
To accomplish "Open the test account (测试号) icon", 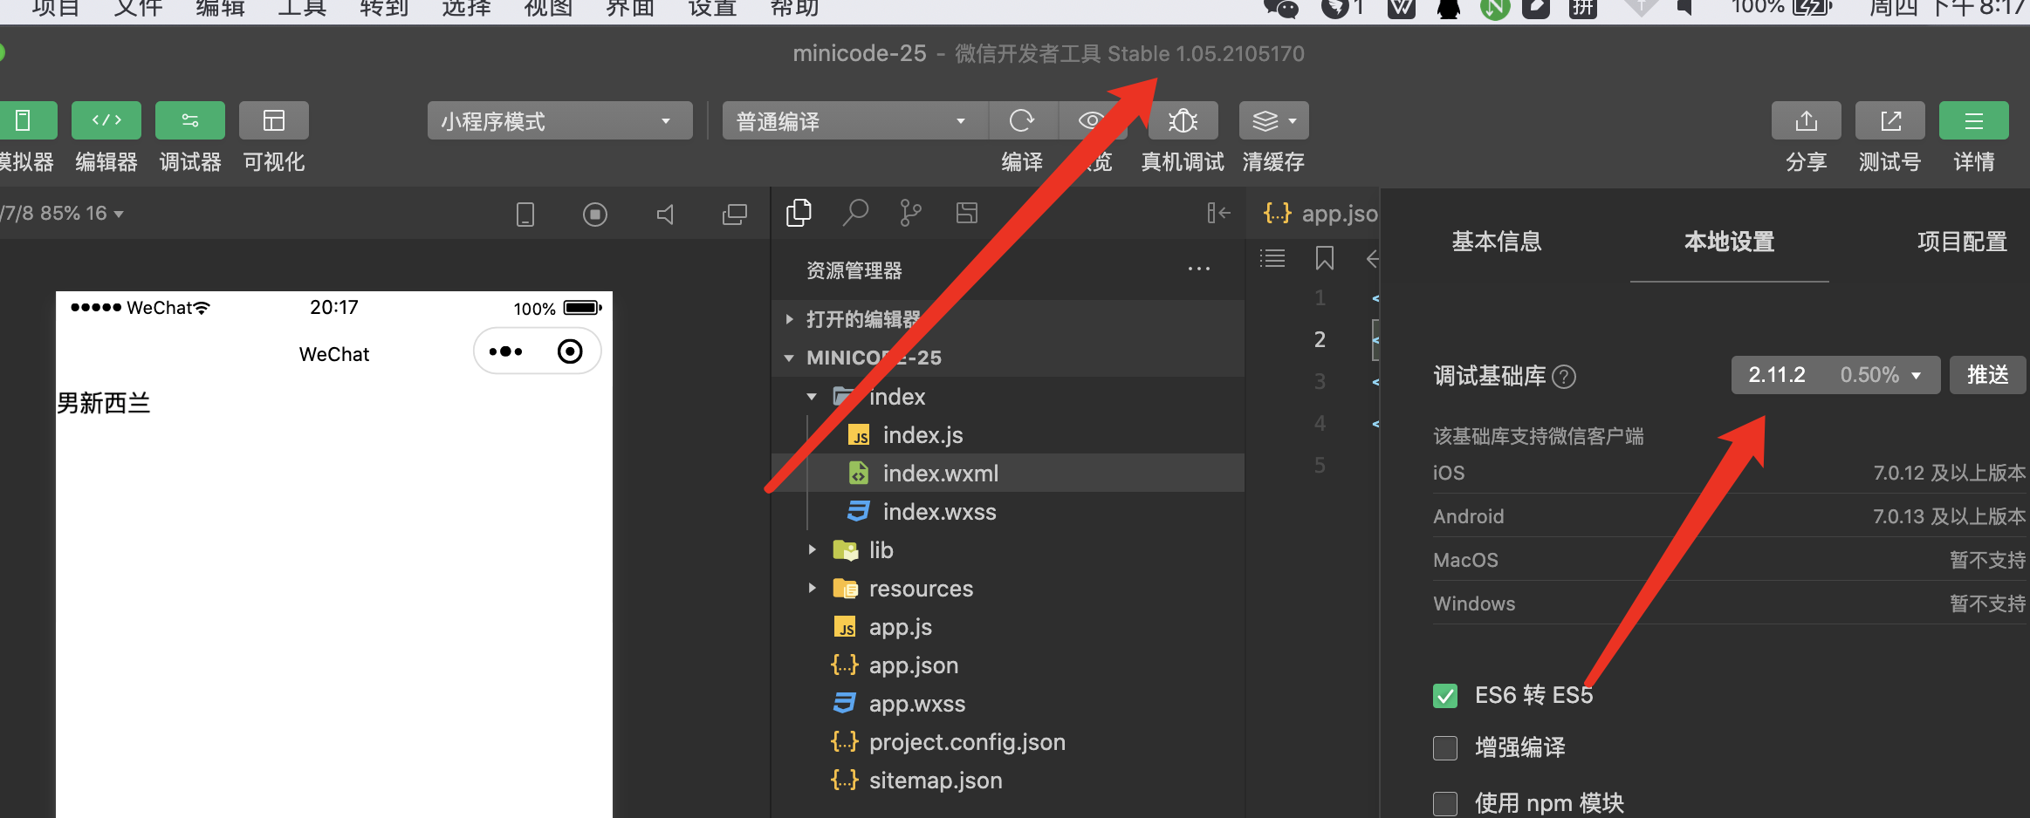I will pos(1890,120).
